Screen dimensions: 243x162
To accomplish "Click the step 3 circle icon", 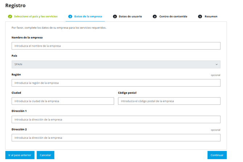I will (x=115, y=16).
